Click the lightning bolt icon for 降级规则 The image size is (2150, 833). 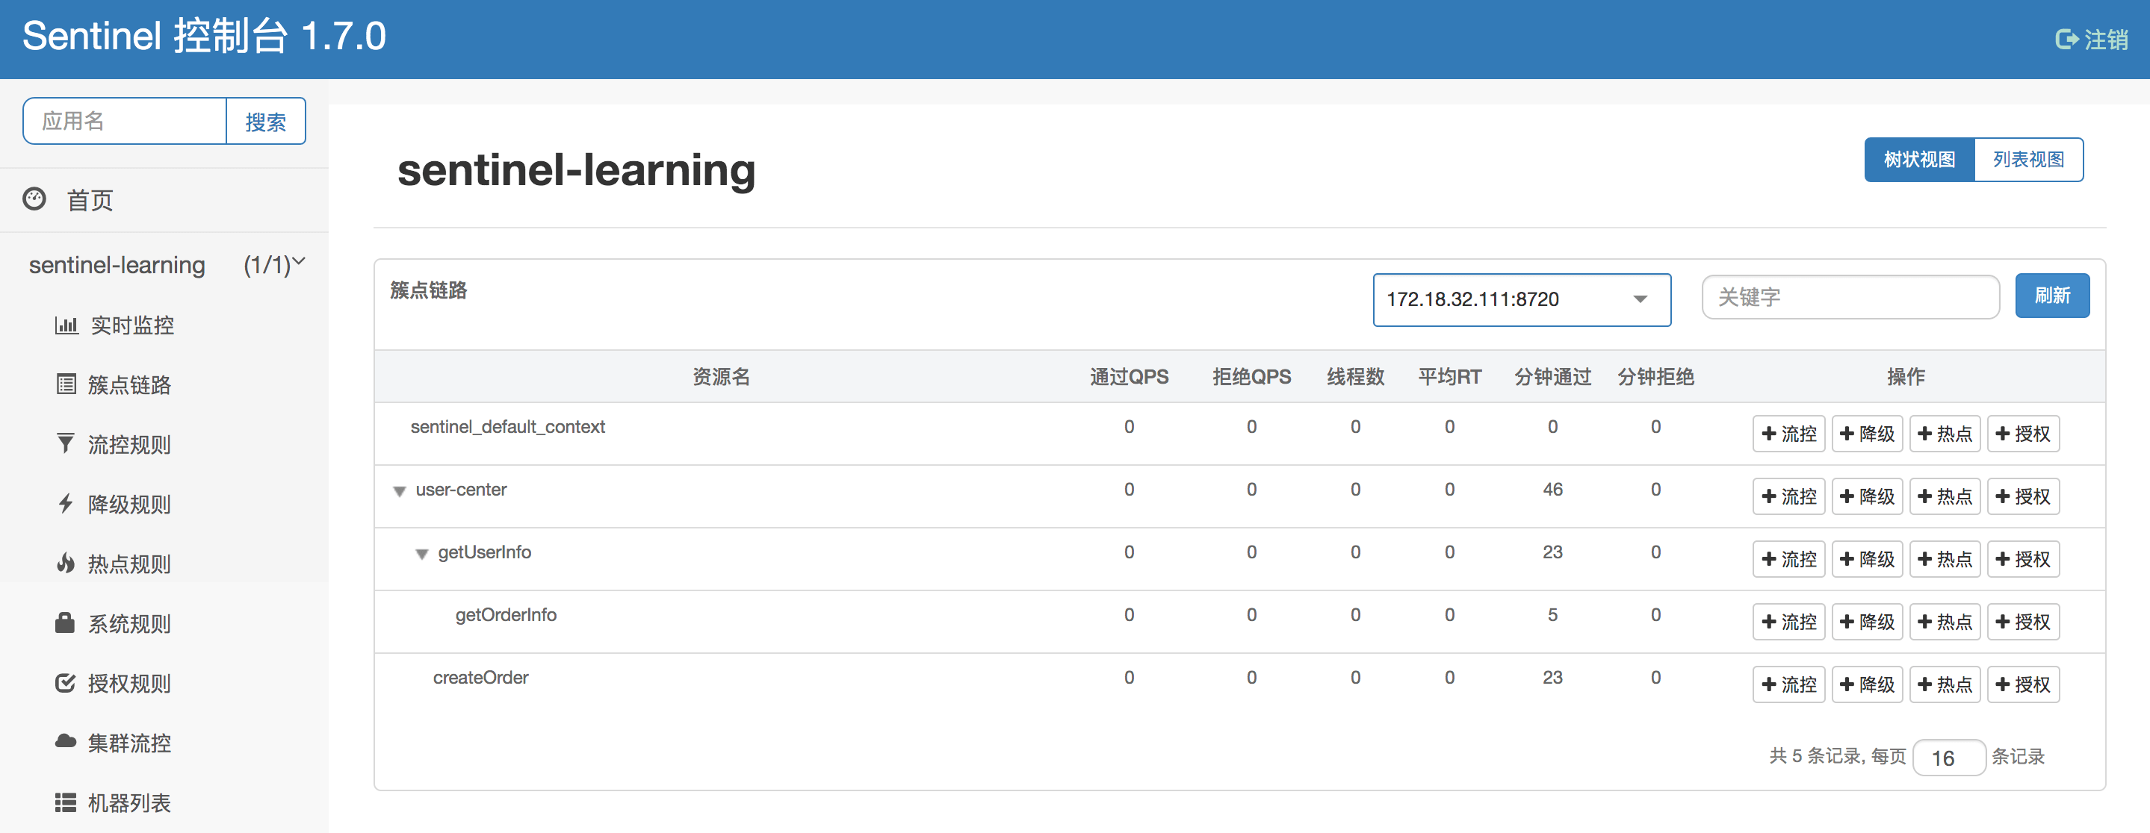[x=65, y=504]
